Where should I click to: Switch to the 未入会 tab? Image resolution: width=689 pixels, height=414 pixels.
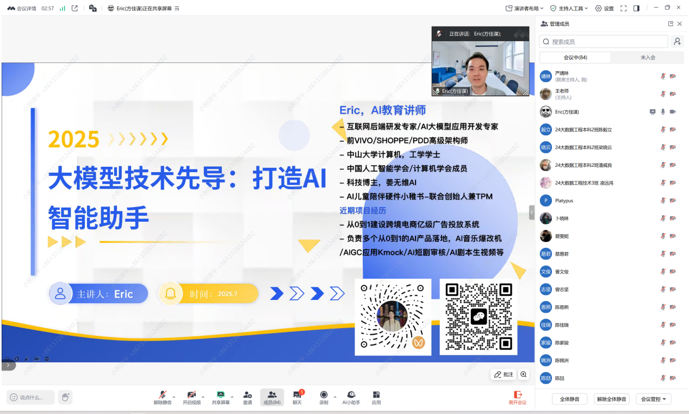click(648, 57)
